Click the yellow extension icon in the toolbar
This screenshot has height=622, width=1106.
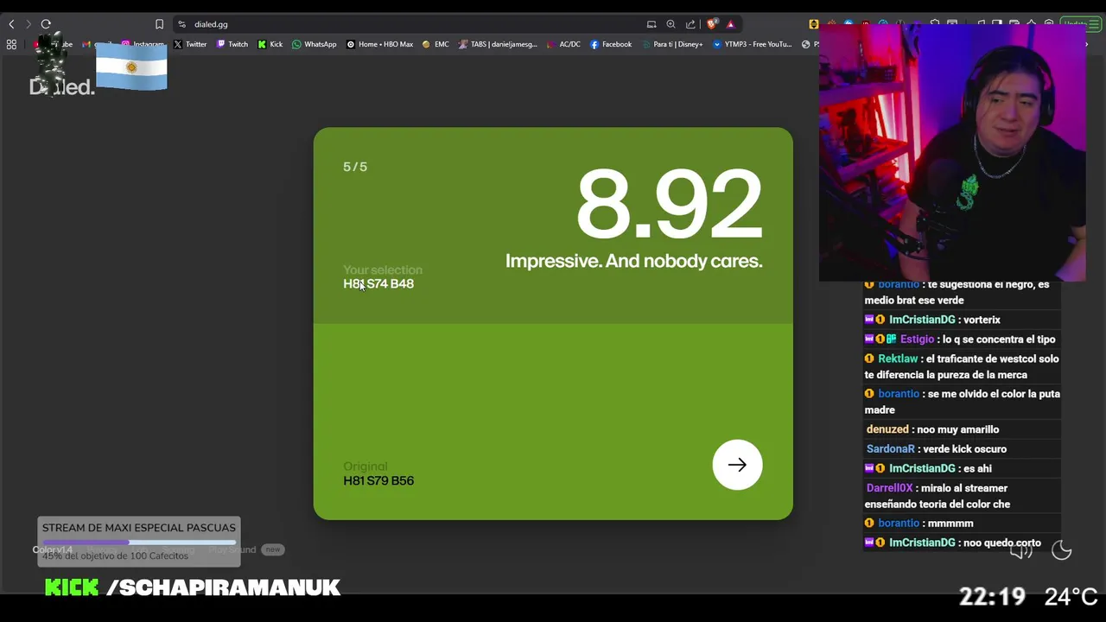[x=814, y=24]
